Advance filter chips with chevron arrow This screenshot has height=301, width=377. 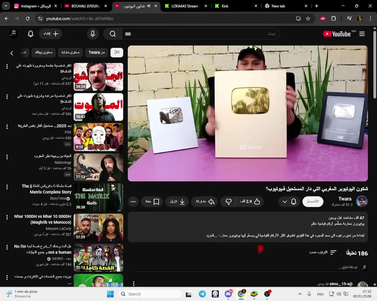click(12, 53)
